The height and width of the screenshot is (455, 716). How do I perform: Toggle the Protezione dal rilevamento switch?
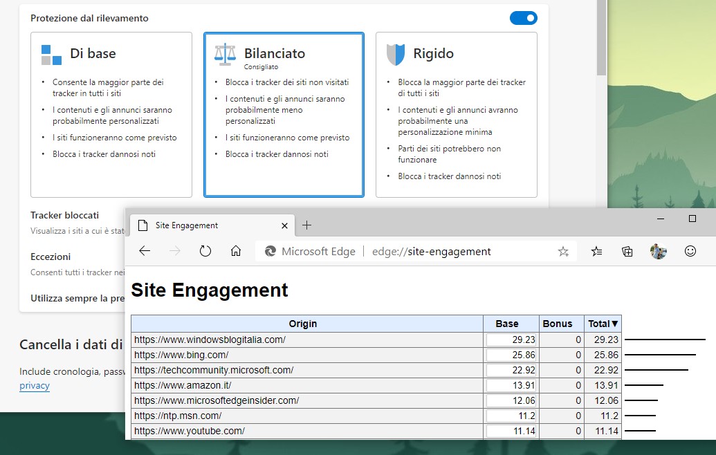click(523, 18)
